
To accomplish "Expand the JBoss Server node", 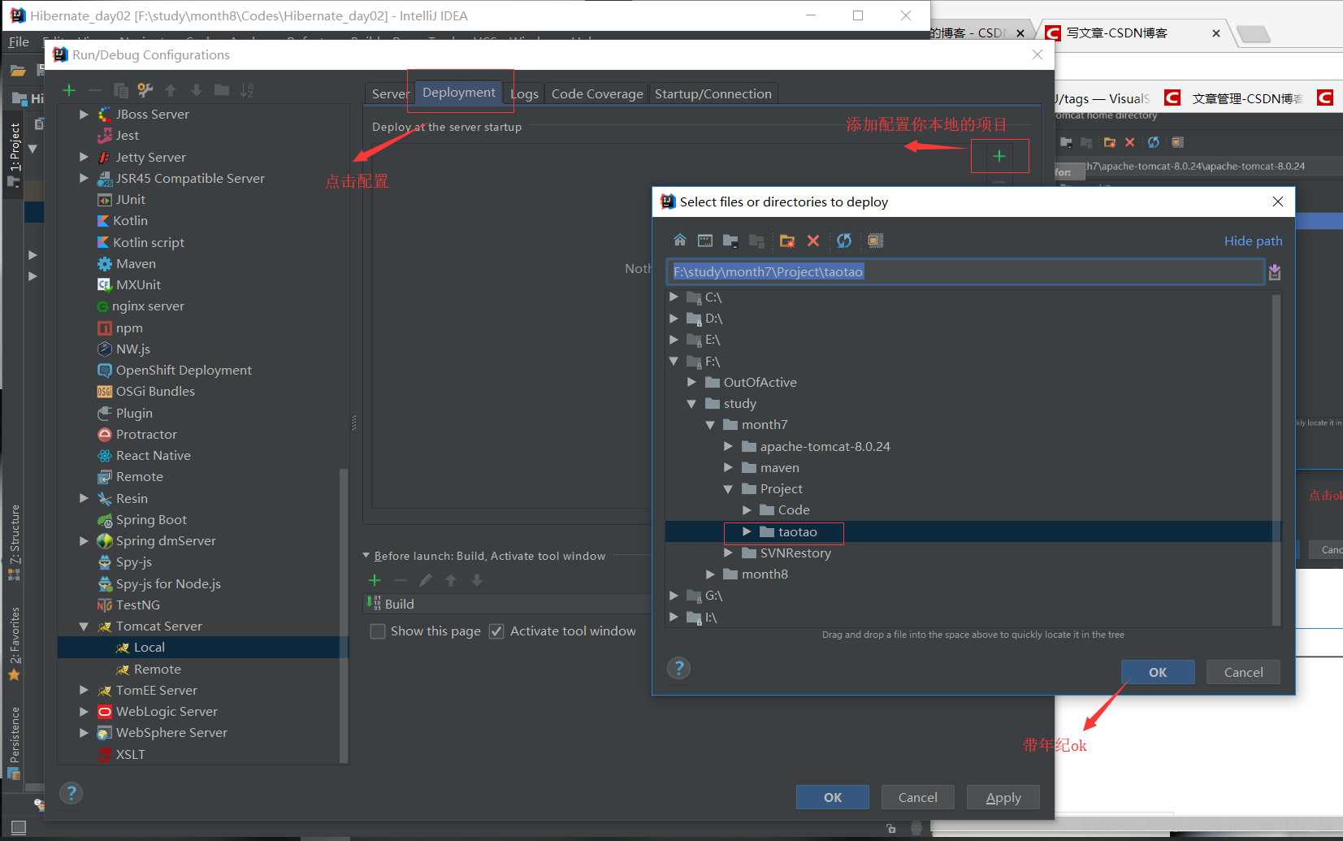I will tap(84, 115).
